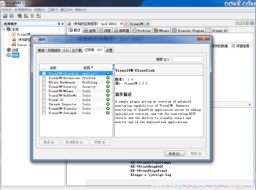Open the 应用程序(A) menu
The width and height of the screenshot is (256, 190).
(x=23, y=10)
